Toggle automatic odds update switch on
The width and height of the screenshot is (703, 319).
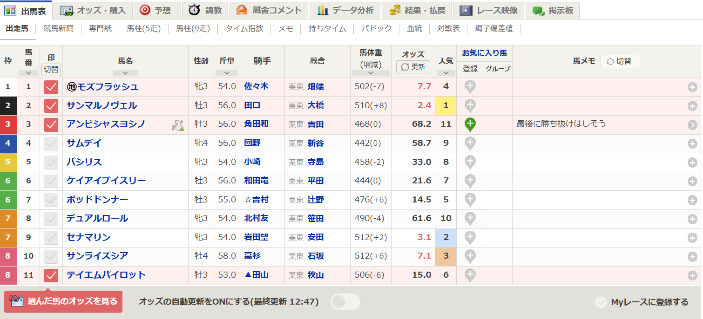345,302
